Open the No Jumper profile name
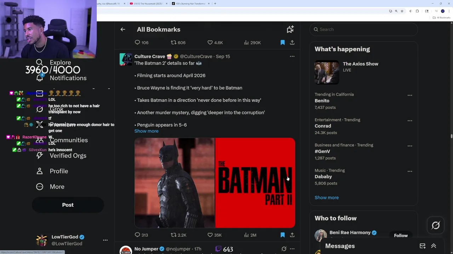Screen dimensions: 453x254 tap(146, 249)
